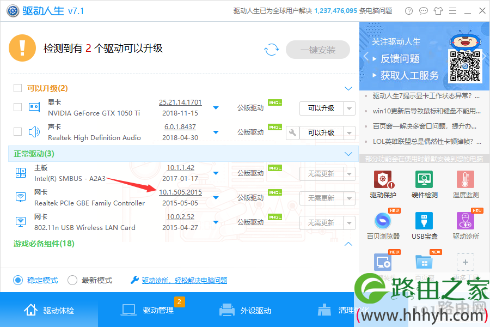Click the driver app logo icon

(13, 11)
